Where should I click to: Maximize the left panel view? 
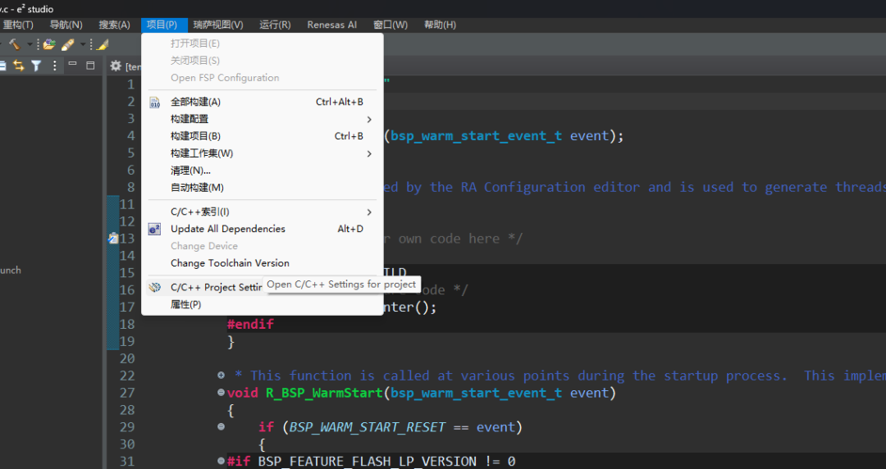[x=90, y=65]
